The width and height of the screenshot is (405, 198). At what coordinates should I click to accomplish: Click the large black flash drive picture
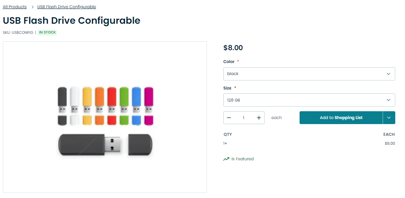[x=105, y=145]
